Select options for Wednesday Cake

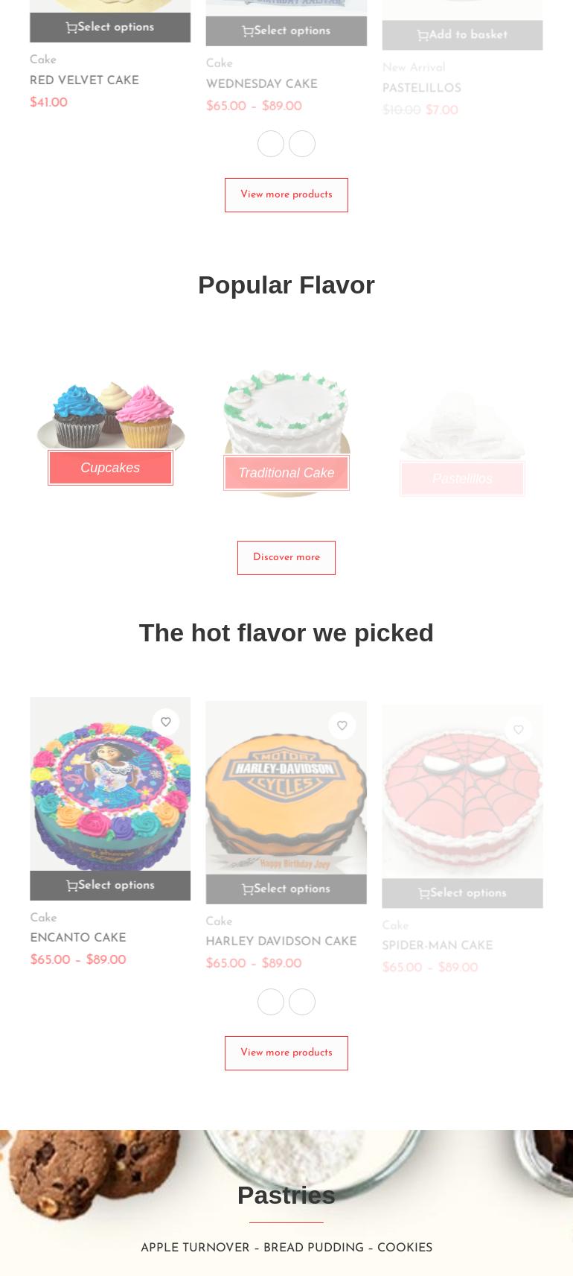point(286,31)
